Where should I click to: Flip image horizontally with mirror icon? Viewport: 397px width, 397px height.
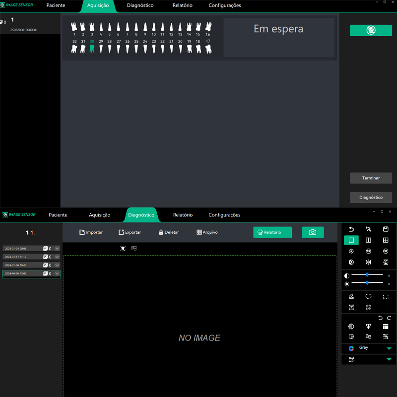pos(368,262)
